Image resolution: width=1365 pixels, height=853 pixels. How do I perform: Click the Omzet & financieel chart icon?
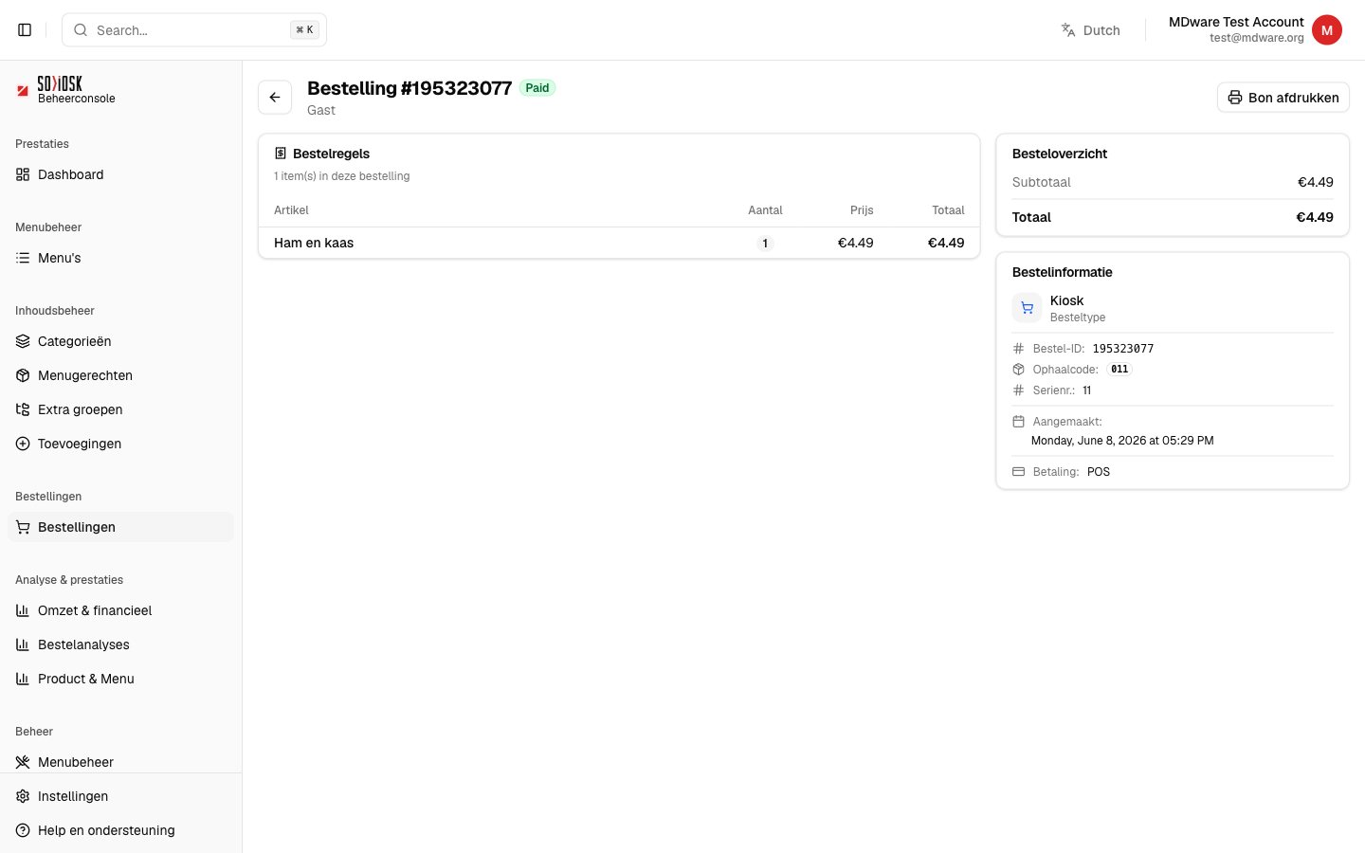click(23, 610)
